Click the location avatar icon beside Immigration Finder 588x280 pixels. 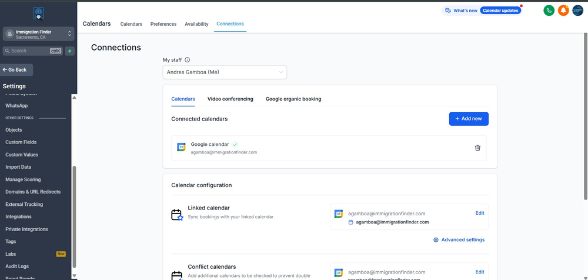point(10,34)
